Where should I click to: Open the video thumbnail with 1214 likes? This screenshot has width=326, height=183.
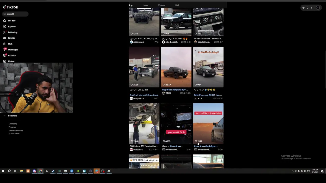pyautogui.click(x=144, y=22)
